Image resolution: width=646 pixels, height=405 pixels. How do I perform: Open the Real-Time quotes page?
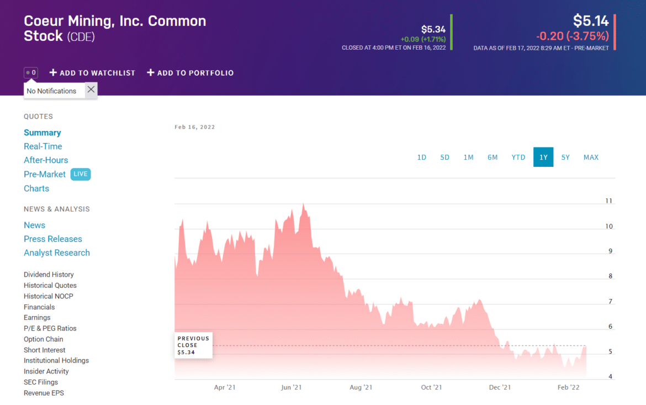click(x=43, y=146)
